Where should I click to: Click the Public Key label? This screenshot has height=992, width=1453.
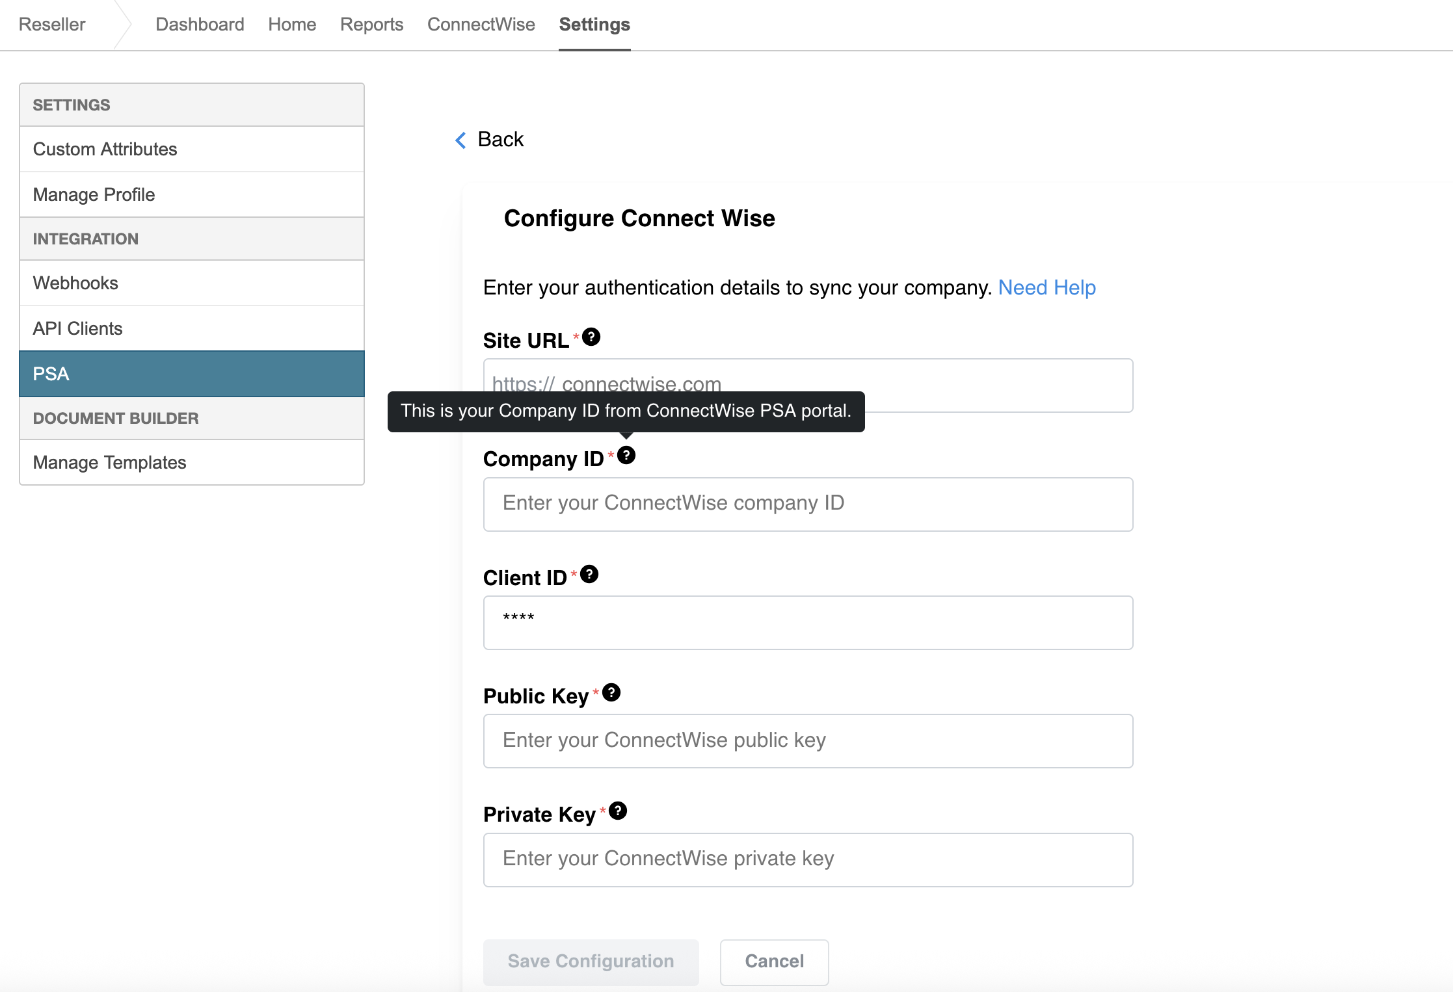(536, 696)
